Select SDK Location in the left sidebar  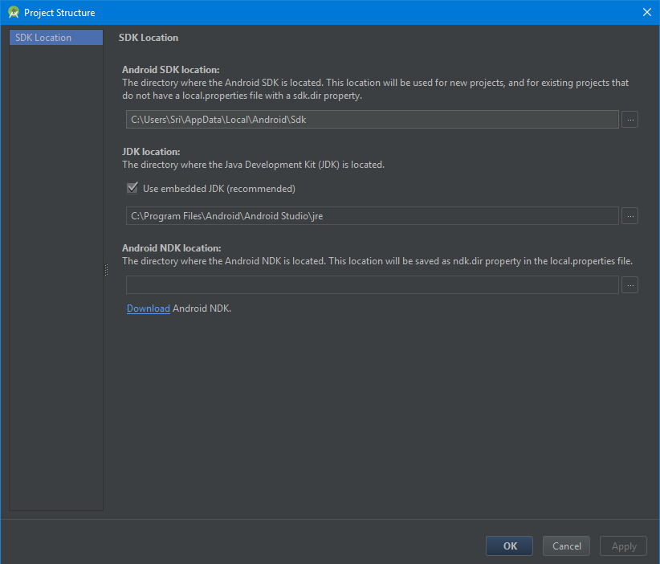tap(56, 38)
